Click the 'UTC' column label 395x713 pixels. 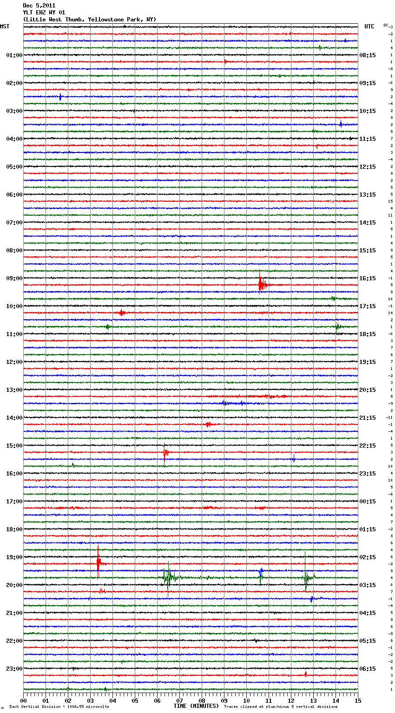369,26
